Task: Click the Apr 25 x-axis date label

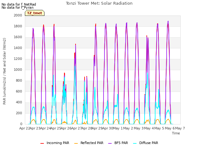Action: click(56, 128)
